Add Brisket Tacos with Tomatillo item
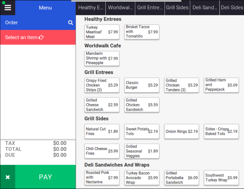The height and width of the screenshot is (189, 244). pyautogui.click(x=142, y=32)
